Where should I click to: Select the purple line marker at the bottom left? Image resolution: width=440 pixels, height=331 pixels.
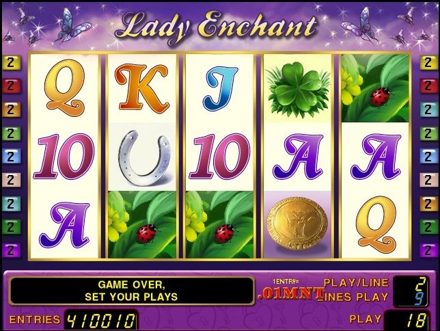(x=12, y=250)
